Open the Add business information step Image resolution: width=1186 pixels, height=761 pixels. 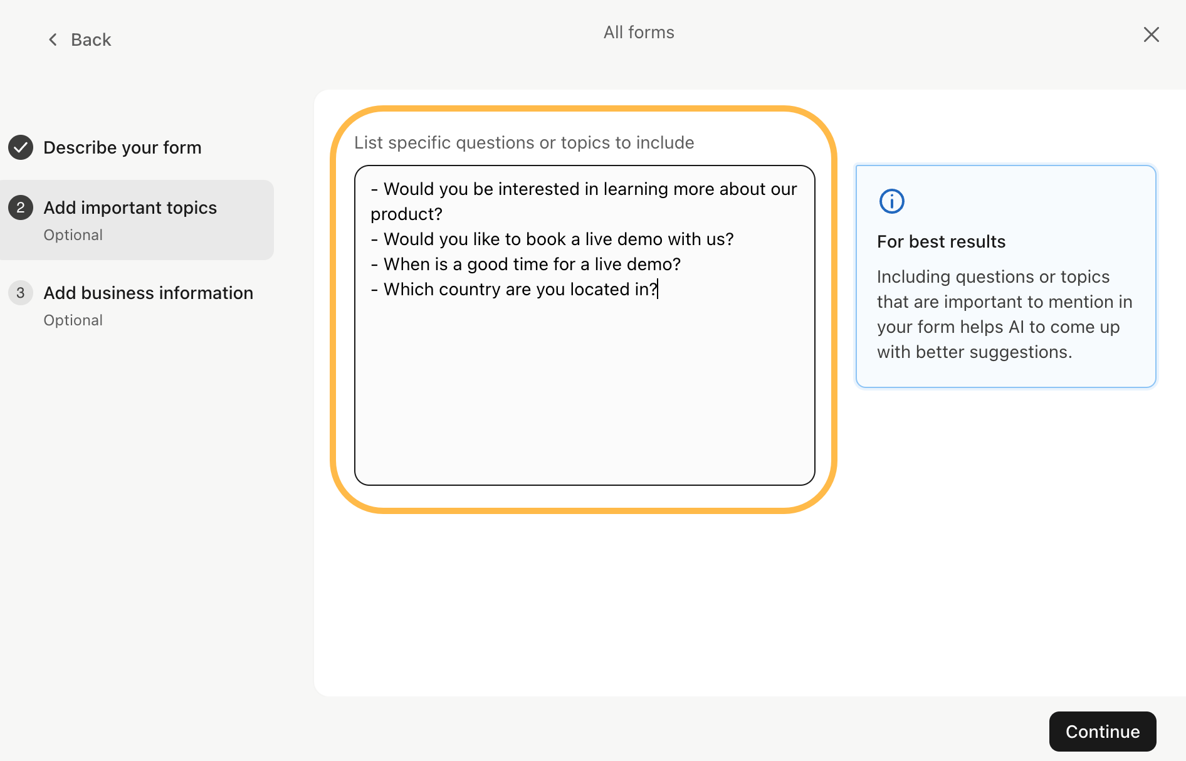(x=148, y=293)
